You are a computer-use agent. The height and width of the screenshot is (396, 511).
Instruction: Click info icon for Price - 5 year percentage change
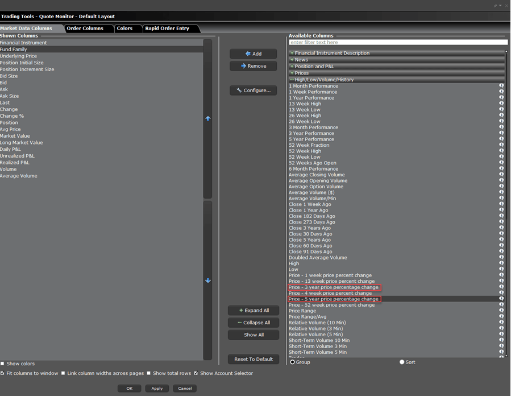501,299
